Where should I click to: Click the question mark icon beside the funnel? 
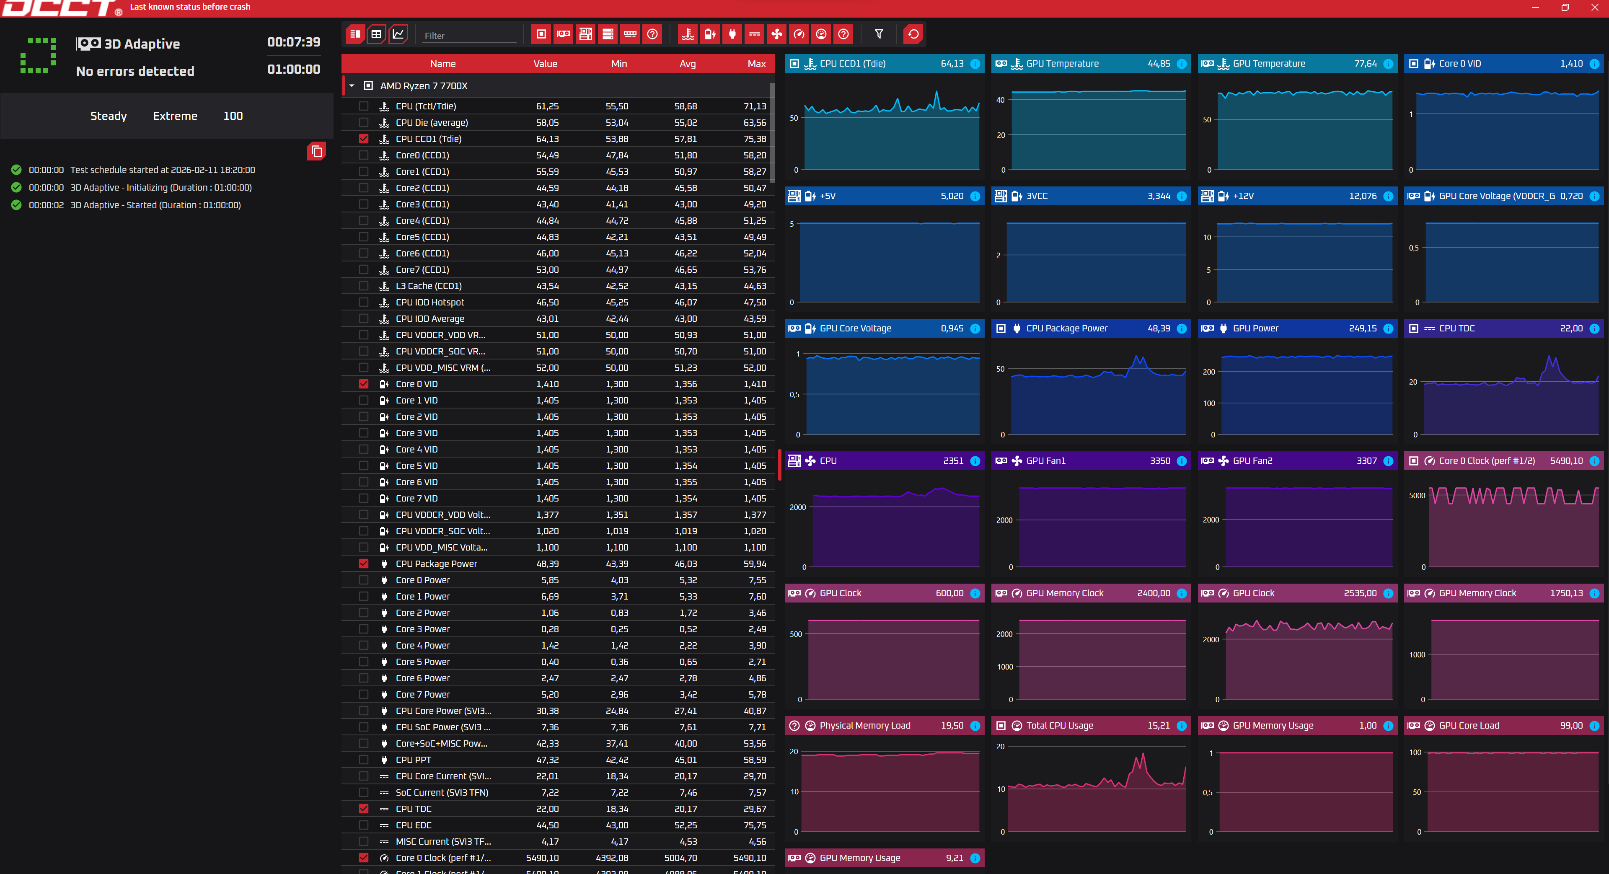(x=843, y=34)
